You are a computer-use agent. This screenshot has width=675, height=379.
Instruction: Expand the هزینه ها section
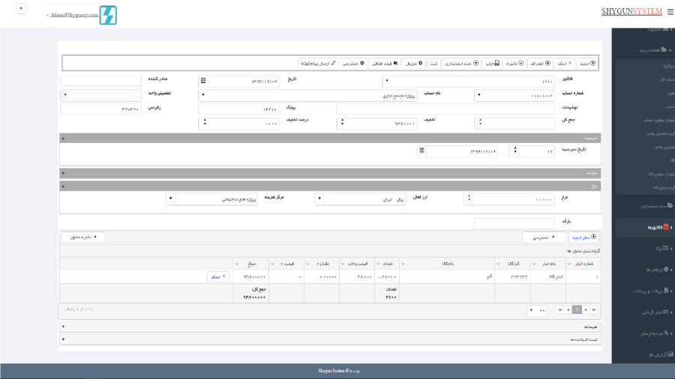pos(328,327)
